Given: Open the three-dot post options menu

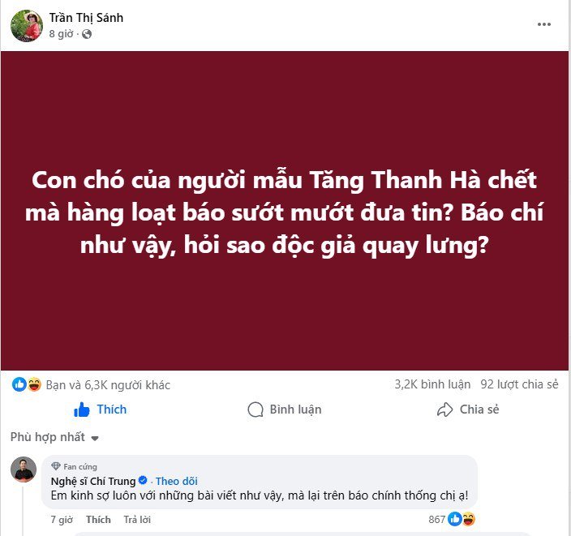Looking at the screenshot, I should coord(543,24).
